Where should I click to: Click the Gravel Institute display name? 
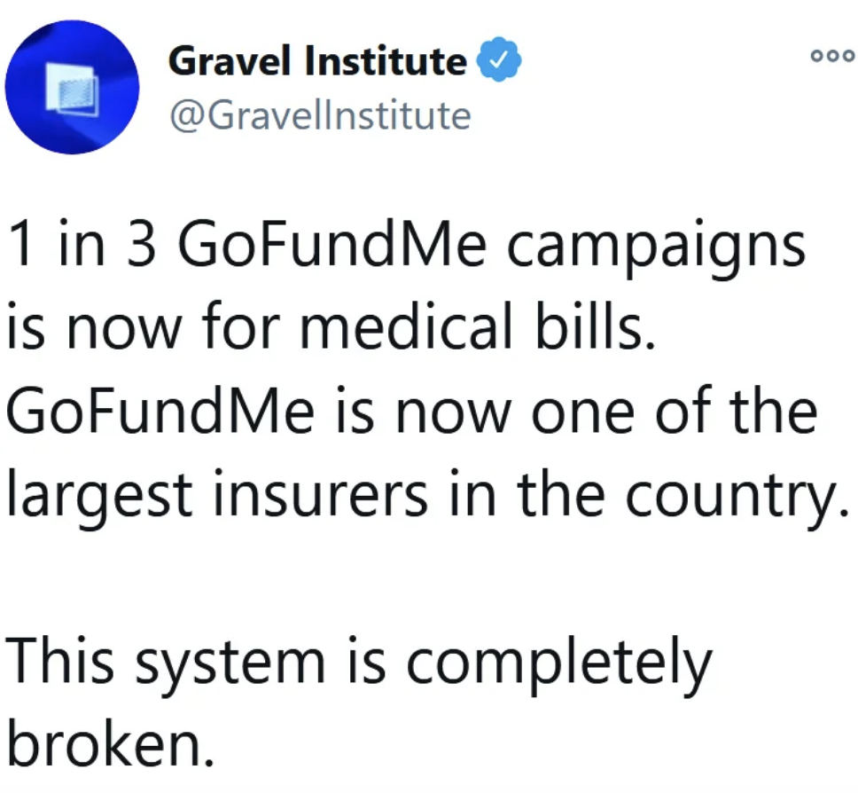pos(317,59)
